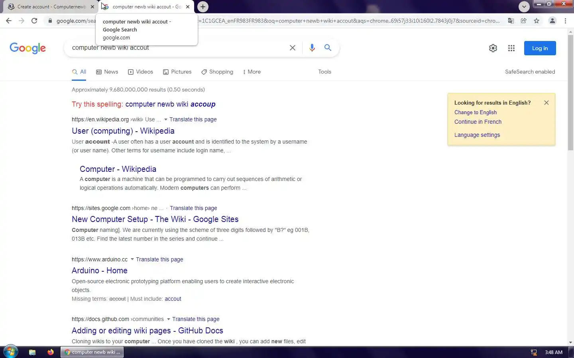Open the Chrome profile icon
The image size is (574, 358).
(552, 21)
